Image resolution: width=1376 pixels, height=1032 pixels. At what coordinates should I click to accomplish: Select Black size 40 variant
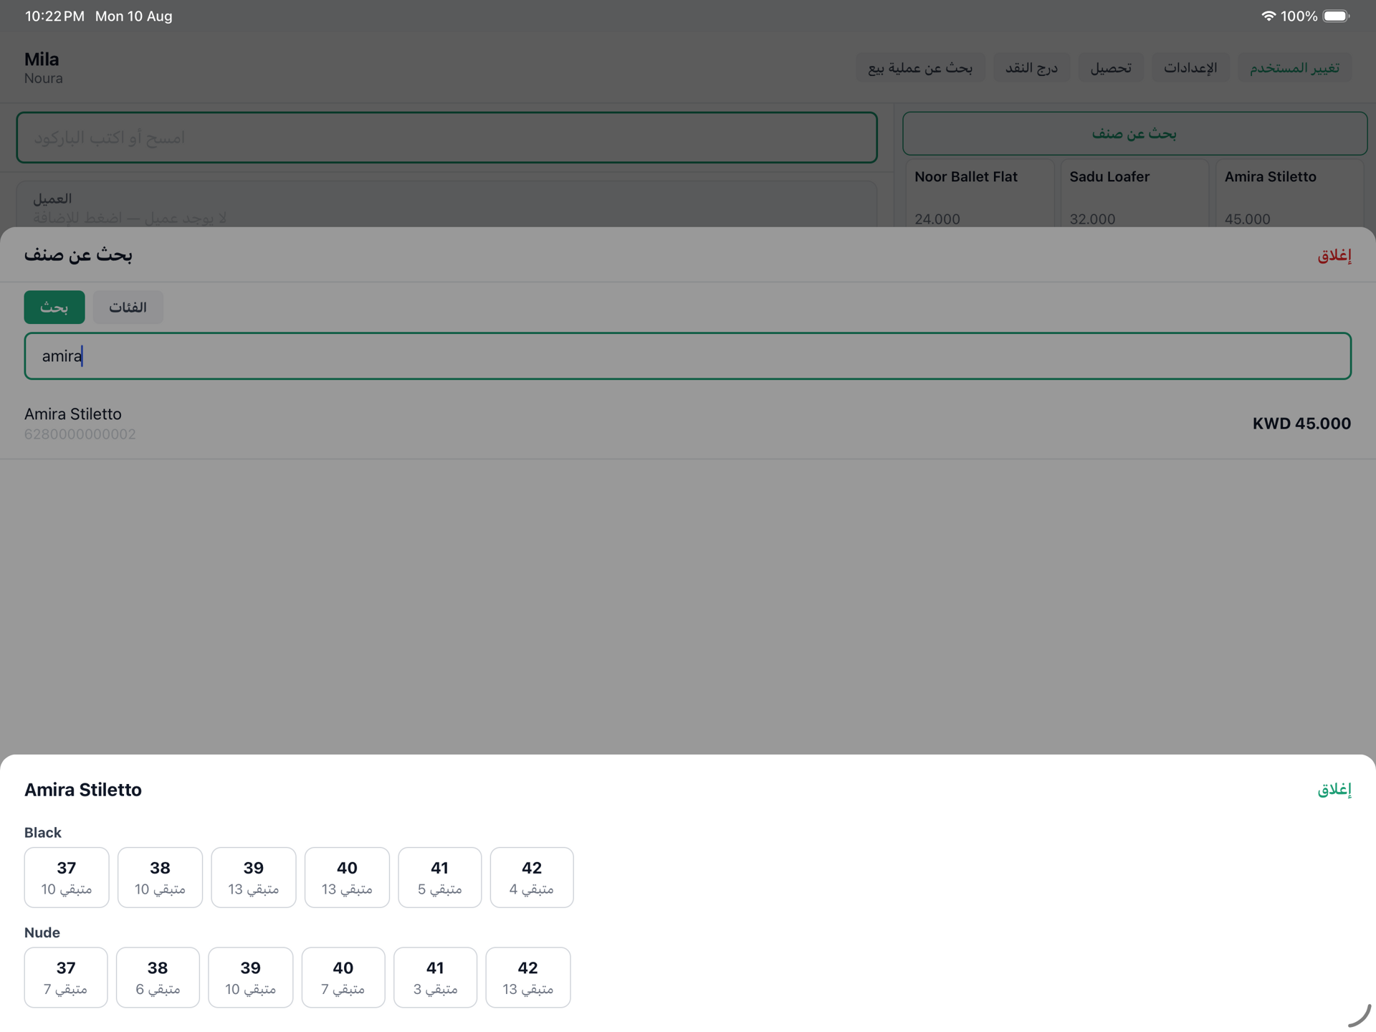click(x=347, y=877)
